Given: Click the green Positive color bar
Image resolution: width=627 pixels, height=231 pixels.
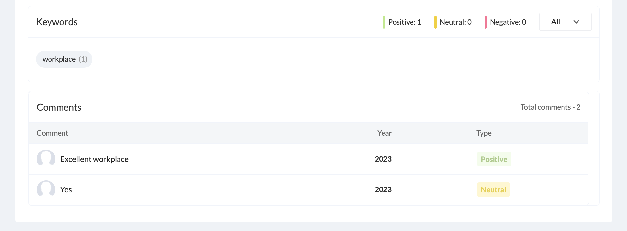Looking at the screenshot, I should click(384, 22).
